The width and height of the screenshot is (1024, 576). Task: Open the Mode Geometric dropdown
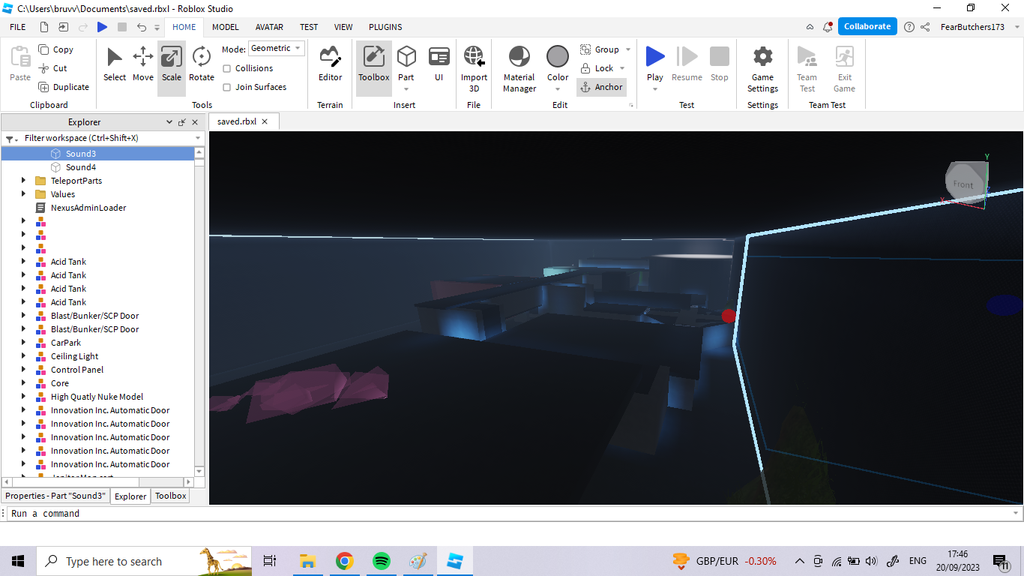pos(276,48)
